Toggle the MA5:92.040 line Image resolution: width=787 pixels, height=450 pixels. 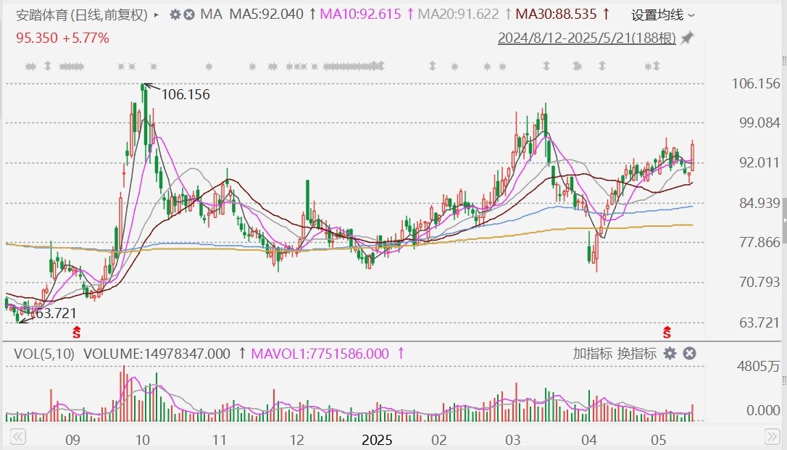click(x=266, y=14)
